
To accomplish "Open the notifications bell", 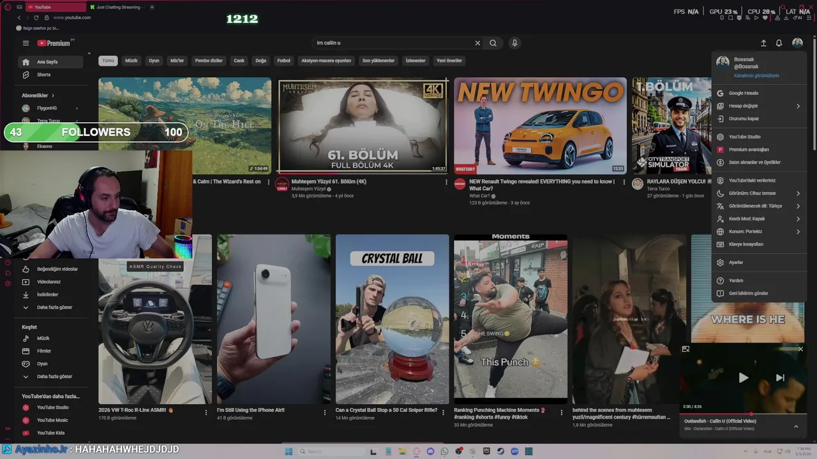I will 779,43.
